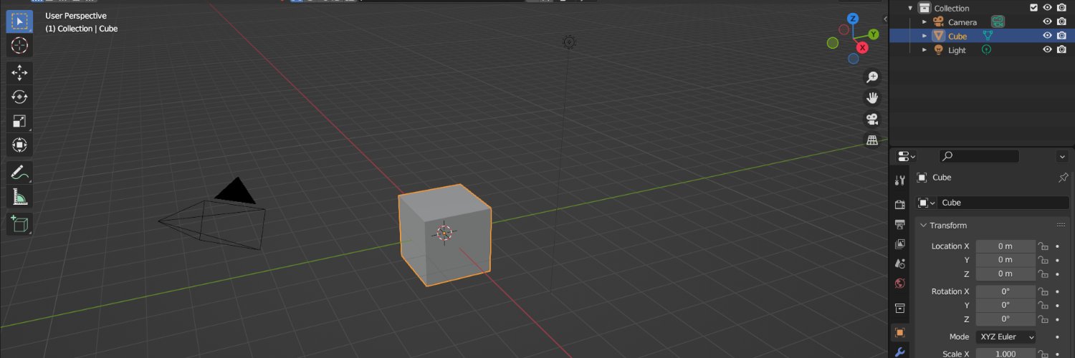Screen dimensions: 1075x358
Task: Click the Cube mesh data icon in outliner
Action: coord(988,36)
